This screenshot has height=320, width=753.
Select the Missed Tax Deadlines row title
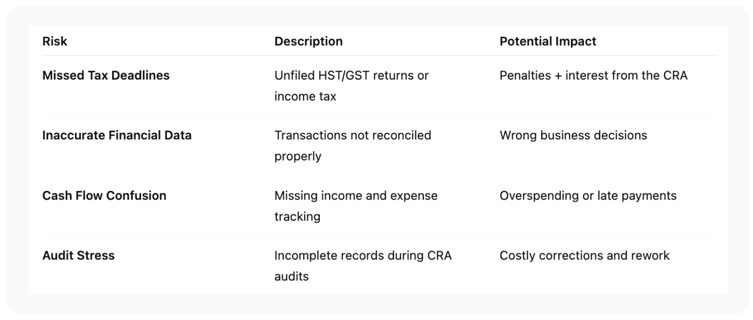(x=106, y=75)
